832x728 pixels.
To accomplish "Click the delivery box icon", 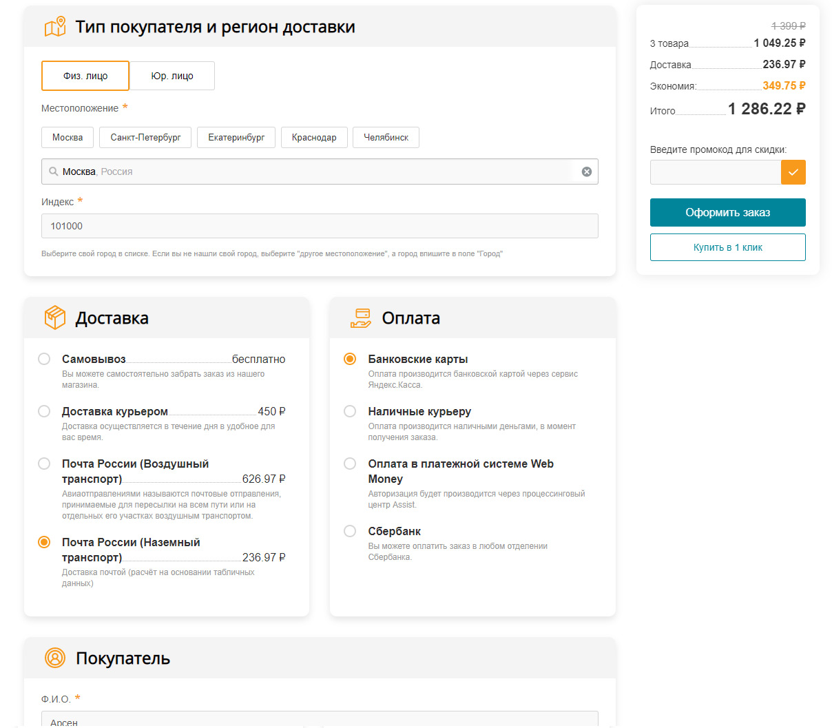I will [x=55, y=318].
